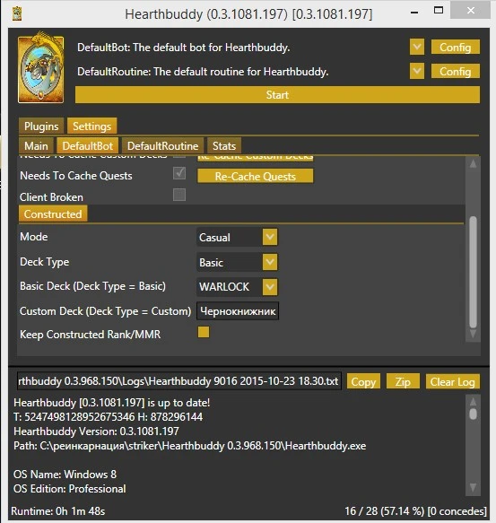This screenshot has width=496, height=523.
Task: Click the settings panel scrollbar thumb
Action: click(473, 272)
